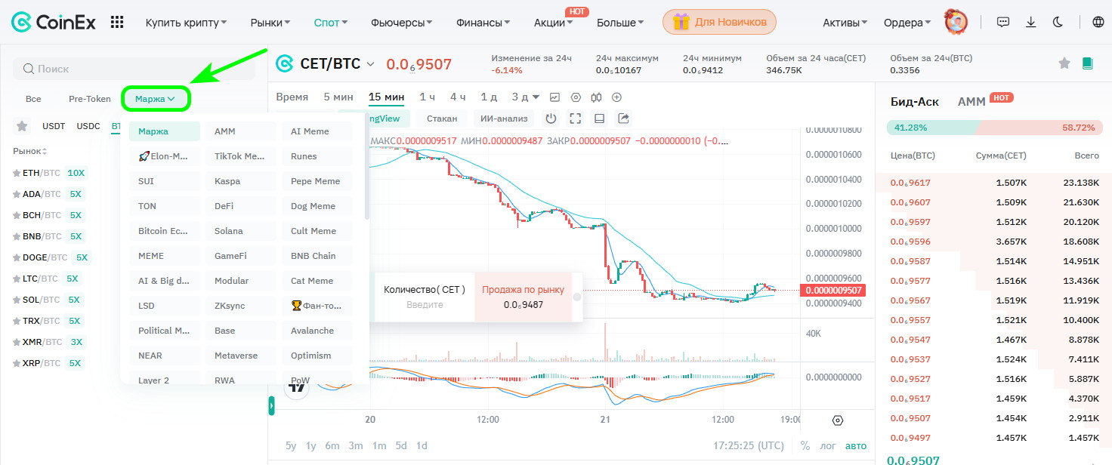Click the Для Новичков button
Image resolution: width=1112 pixels, height=465 pixels.
(719, 22)
